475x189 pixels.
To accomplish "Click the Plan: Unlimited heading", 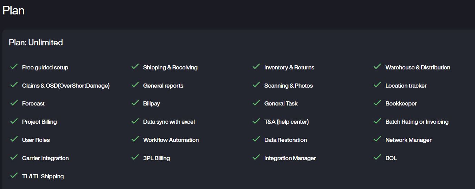I will coord(36,43).
